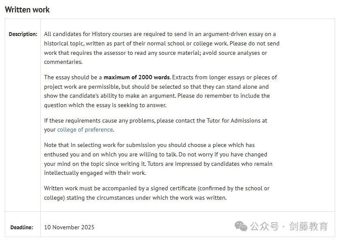Click paragraph starting If these requirements cause
The image size is (339, 240).
click(156, 125)
